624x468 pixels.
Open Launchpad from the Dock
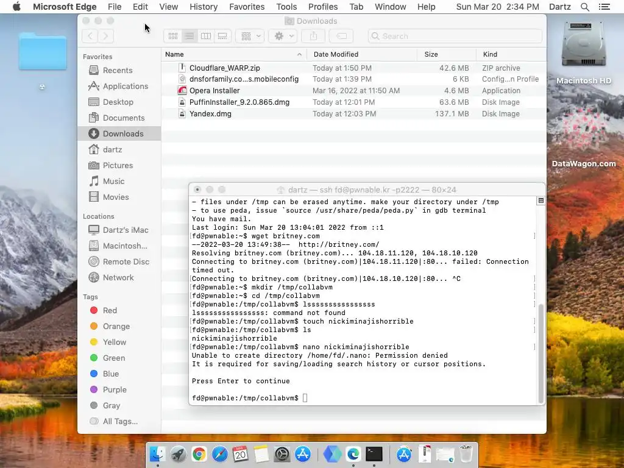point(179,454)
